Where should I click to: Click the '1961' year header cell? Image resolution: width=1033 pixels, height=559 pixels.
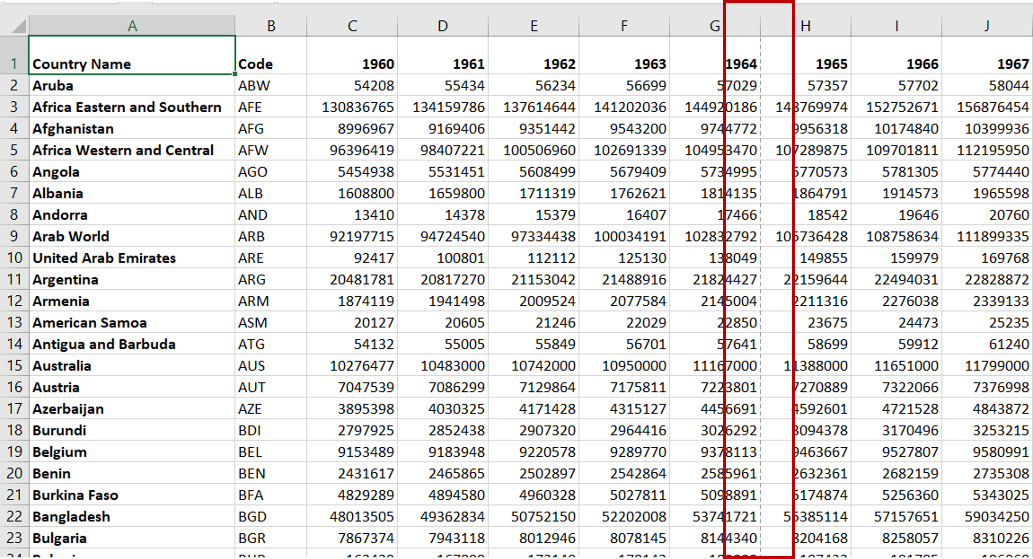coord(443,55)
